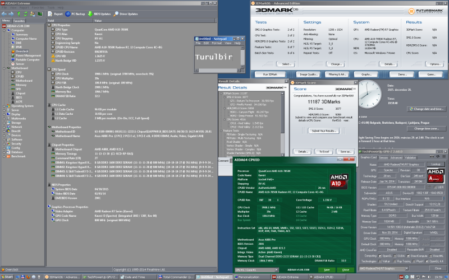
Task: Click To Excel in 3DMark Score window
Action: pos(324,152)
